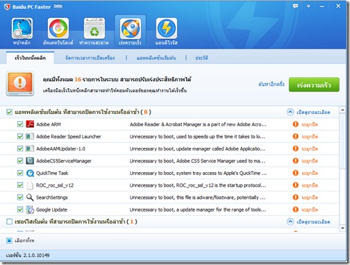The width and height of the screenshot is (350, 265).
Task: Switch to boot time management tab
Action: 90,58
